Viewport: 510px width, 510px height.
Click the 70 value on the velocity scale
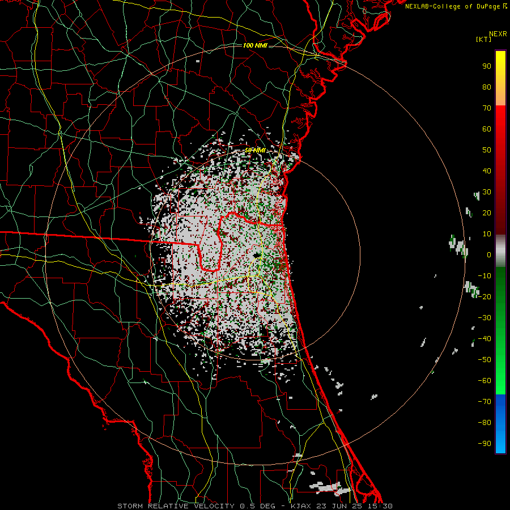487,108
